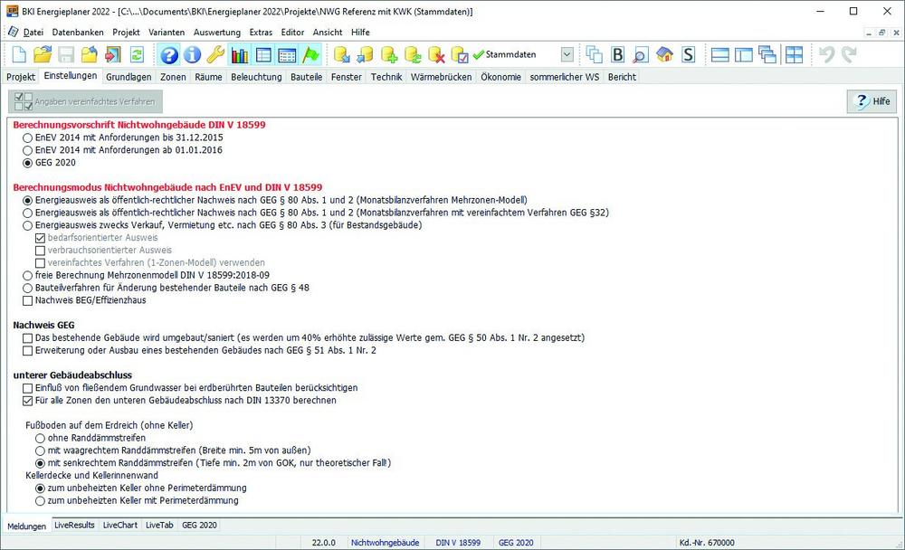
Task: Click the folder icon with blue up arrow
Action: pyautogui.click(x=89, y=55)
